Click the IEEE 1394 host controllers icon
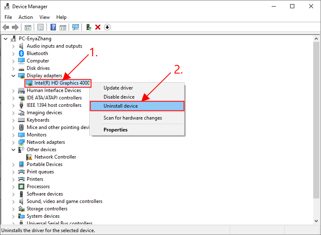The image size is (321, 235). (21, 105)
